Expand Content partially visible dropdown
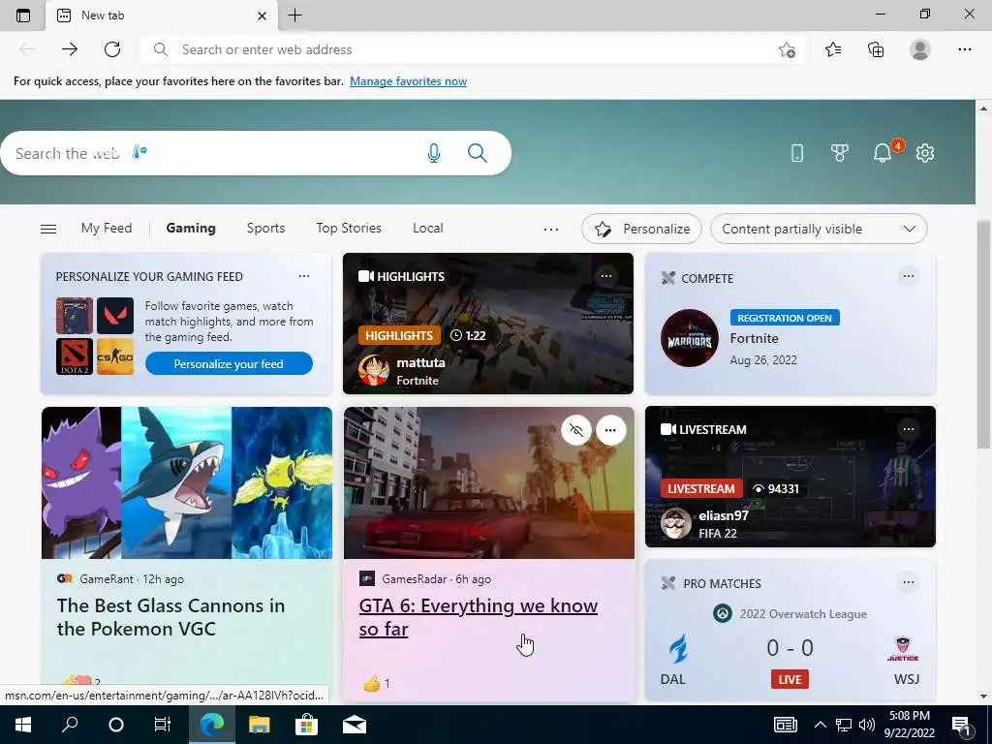The width and height of the screenshot is (992, 744). coord(819,229)
